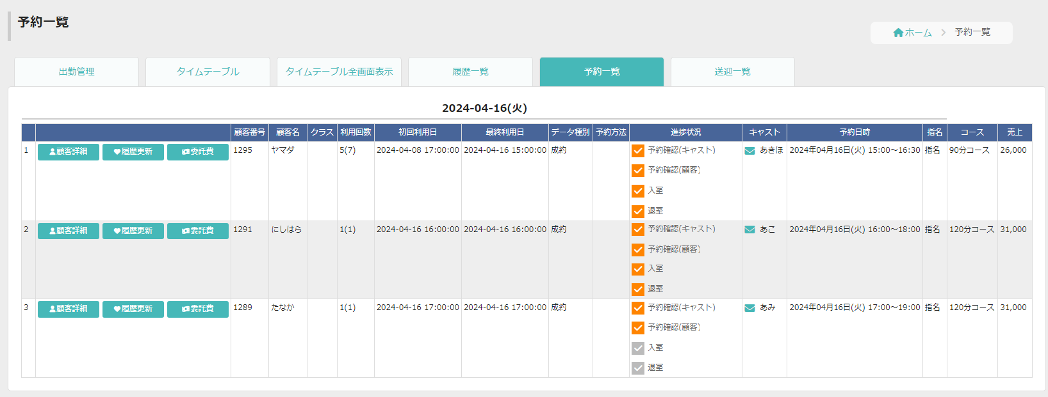The image size is (1048, 397).
Task: Uncheck 予約確認(キャスト) for ヤマダ
Action: 638,151
